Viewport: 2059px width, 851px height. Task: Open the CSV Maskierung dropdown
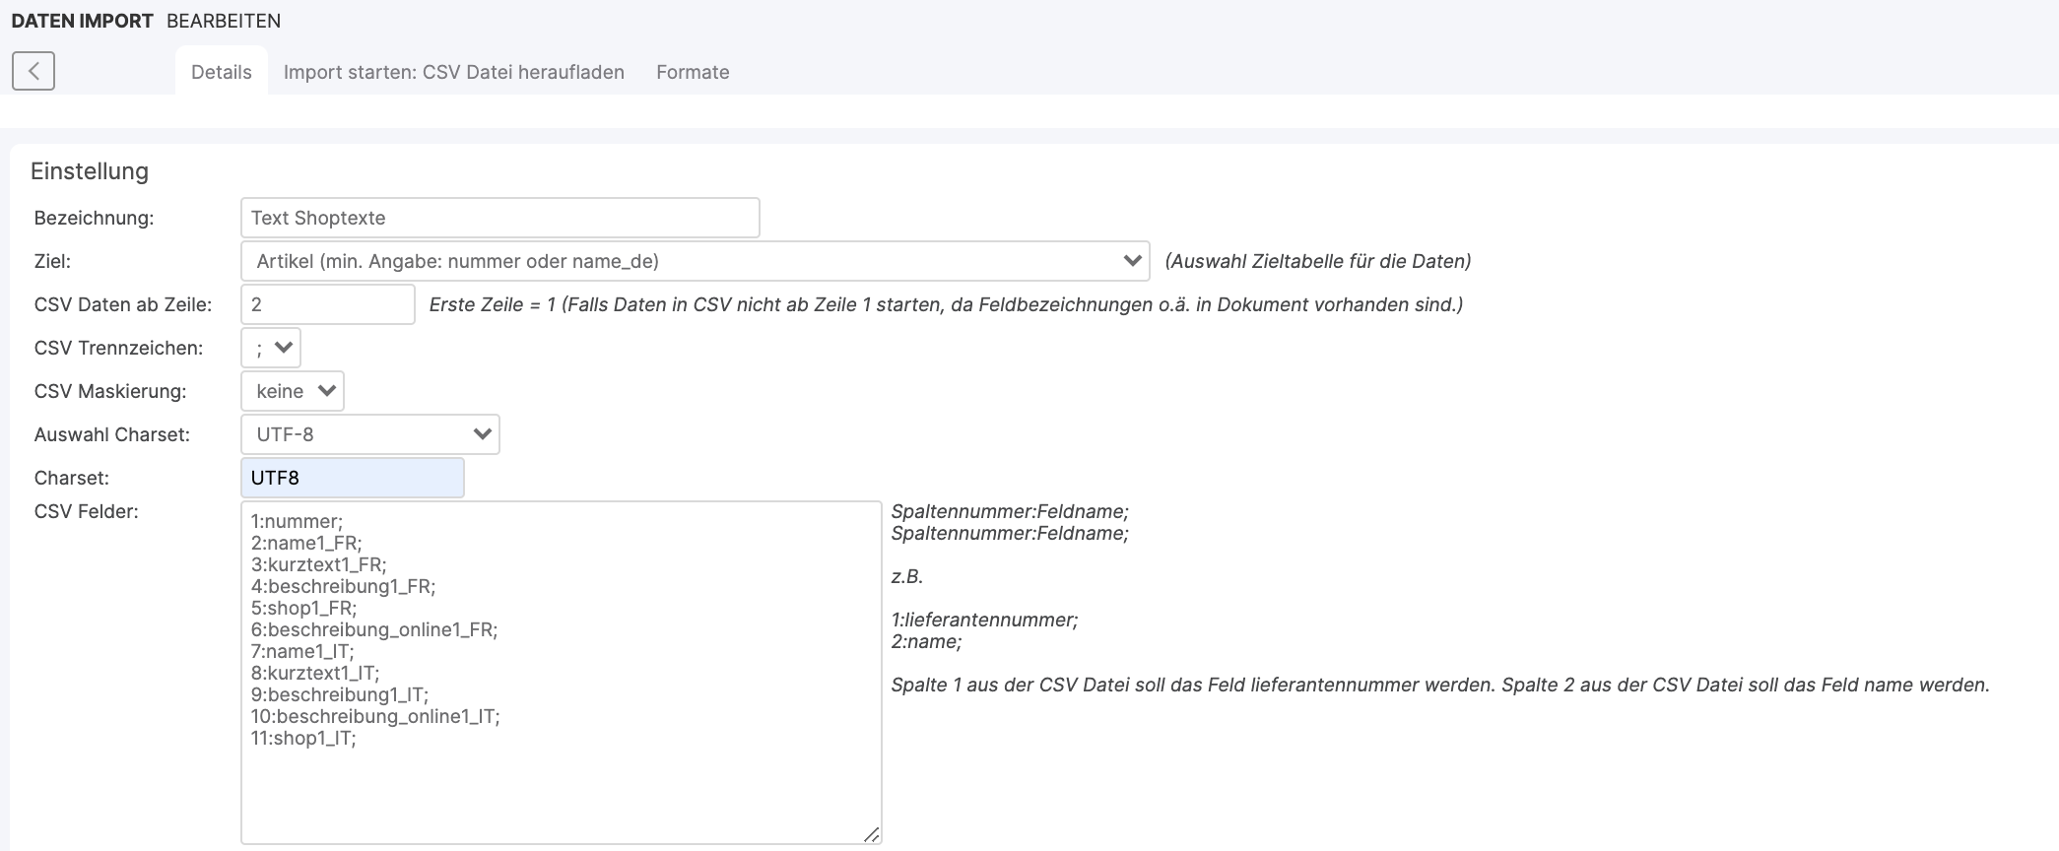[x=293, y=391]
